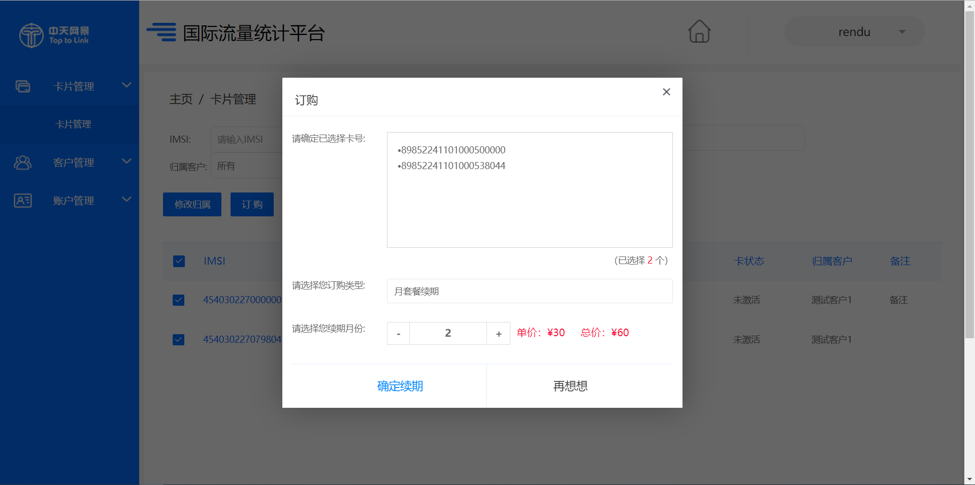
Task: Select 客户管理 in the sidebar
Action: click(74, 163)
